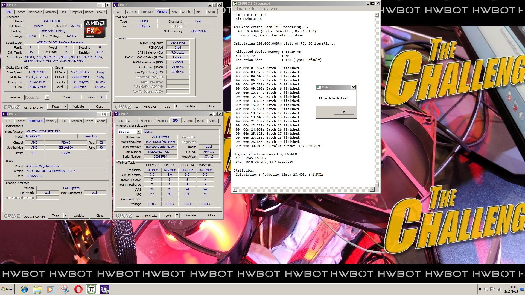Screen dimensions: 525x295
Task: Expand Tools dropdown arrow in Memory window
Action: (x=176, y=106)
